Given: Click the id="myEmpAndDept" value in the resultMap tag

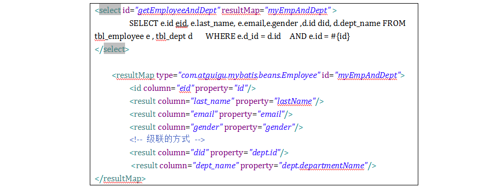Looking at the screenshot, I should coord(368,75).
